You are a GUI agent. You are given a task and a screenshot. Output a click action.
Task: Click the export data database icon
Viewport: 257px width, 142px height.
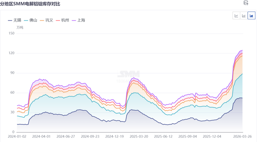tap(246, 3)
